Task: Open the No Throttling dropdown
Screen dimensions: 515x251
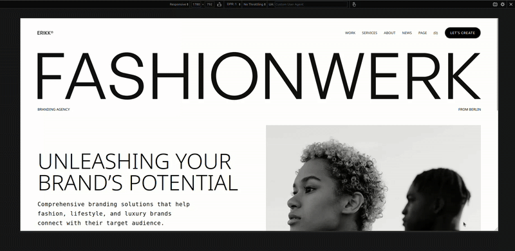Action: tap(254, 5)
